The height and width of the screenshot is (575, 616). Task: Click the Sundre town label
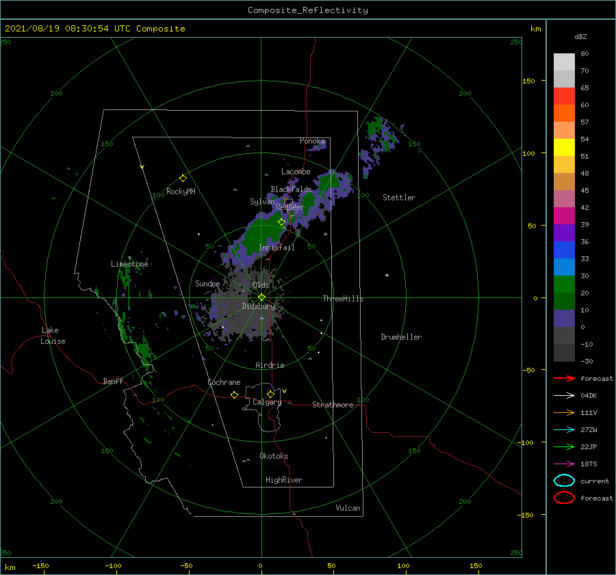point(207,283)
